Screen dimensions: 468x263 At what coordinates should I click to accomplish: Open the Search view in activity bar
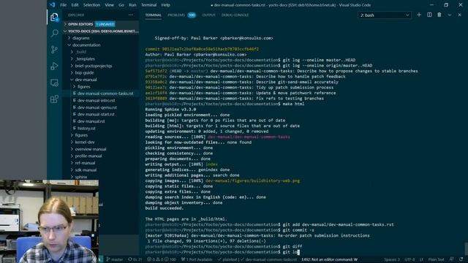pos(54,33)
